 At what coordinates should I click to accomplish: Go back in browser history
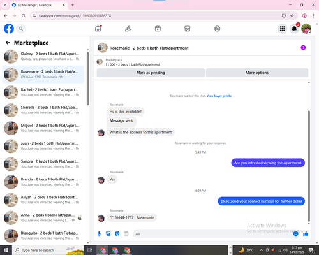click(6, 16)
